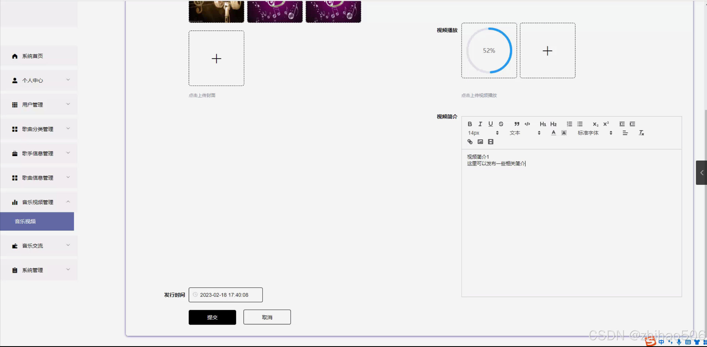Apply strikethrough formatting
Screen dimensions: 707x347
(501, 124)
